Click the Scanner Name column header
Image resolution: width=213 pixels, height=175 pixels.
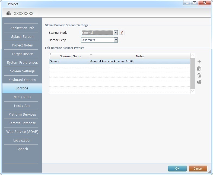[69, 56]
